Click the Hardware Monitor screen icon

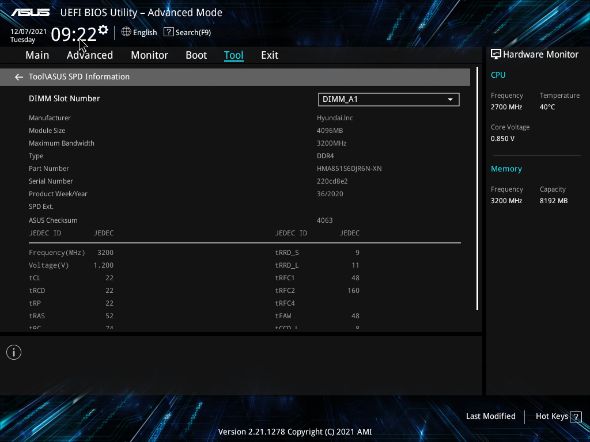coord(496,55)
